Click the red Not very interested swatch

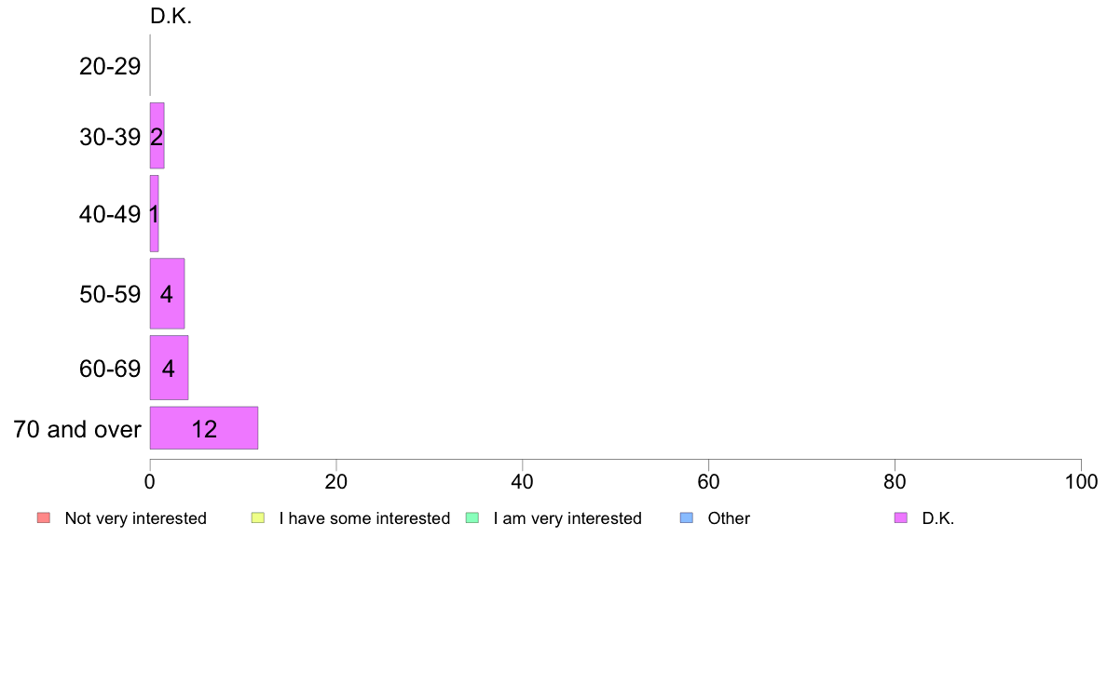[x=44, y=517]
